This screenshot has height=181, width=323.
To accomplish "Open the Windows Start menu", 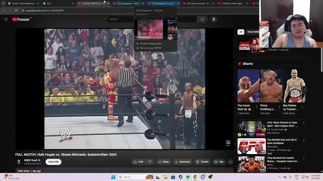I will pyautogui.click(x=113, y=177).
